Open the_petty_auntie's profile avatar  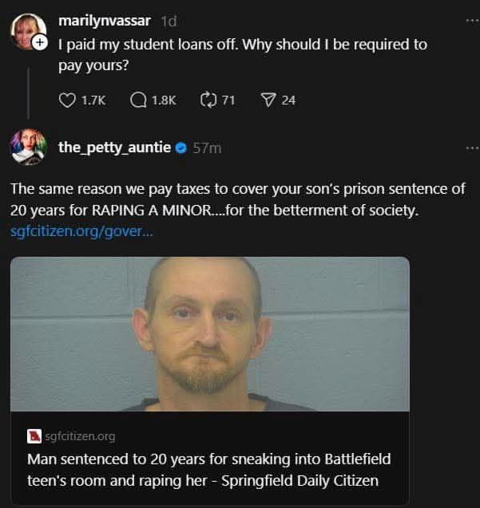[x=29, y=147]
